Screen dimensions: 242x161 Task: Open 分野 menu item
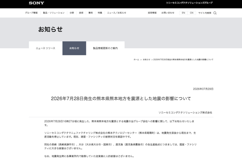72,13
